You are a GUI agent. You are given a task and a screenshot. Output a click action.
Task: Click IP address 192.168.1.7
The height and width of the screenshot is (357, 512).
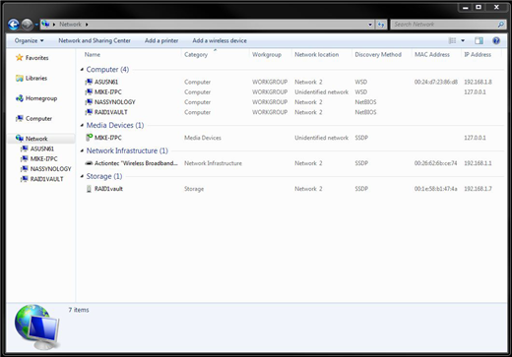click(478, 189)
